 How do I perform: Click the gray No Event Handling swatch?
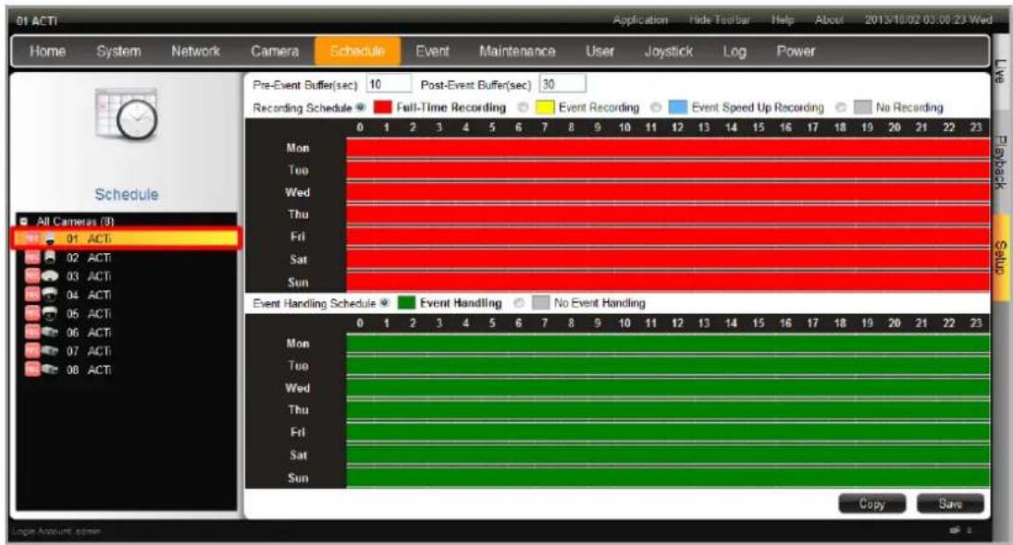coord(540,302)
